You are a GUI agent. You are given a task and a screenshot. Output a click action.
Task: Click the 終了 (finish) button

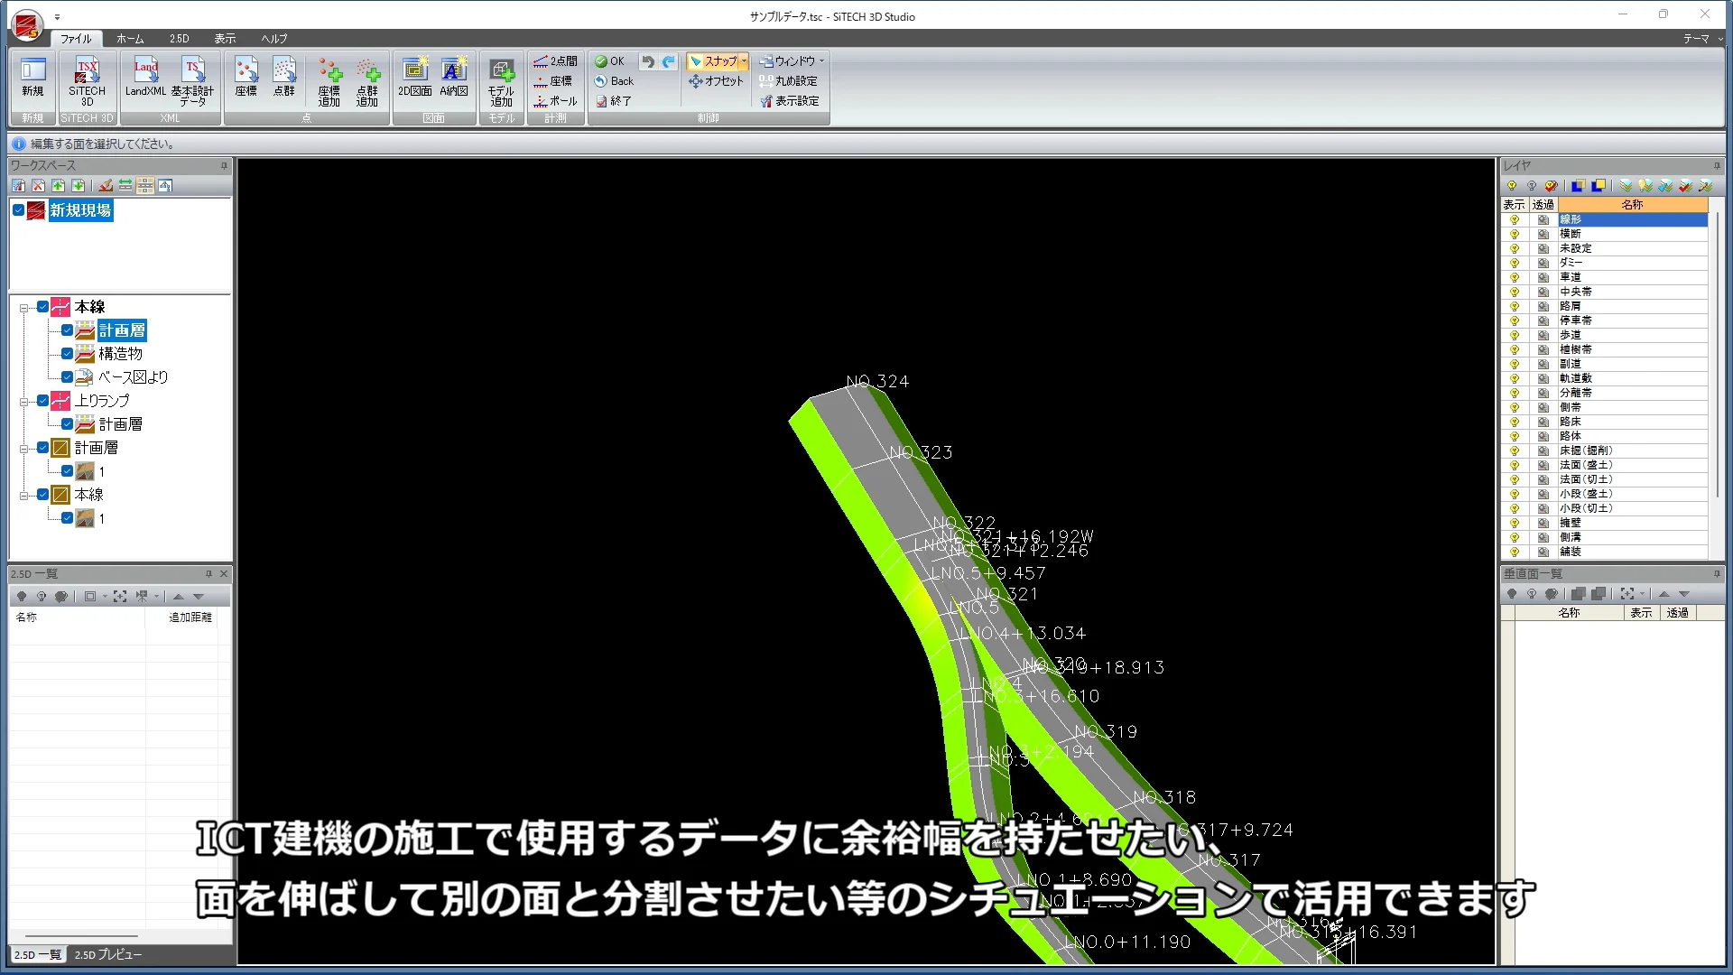(x=613, y=101)
